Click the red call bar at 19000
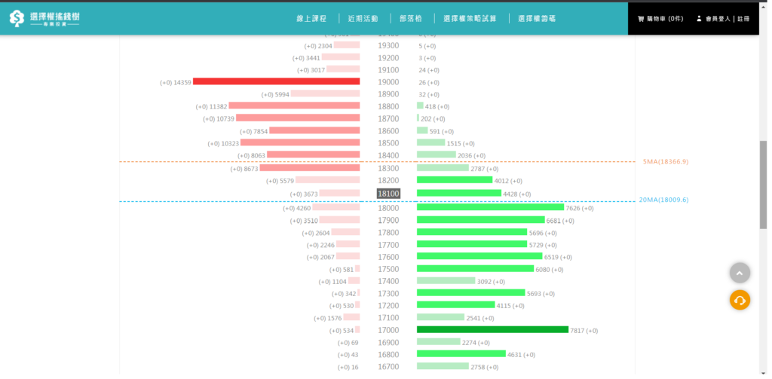772x379 pixels. tap(276, 81)
